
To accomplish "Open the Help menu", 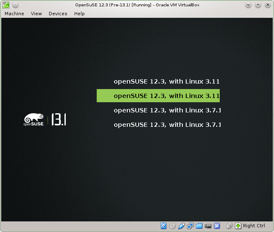I will coord(79,14).
